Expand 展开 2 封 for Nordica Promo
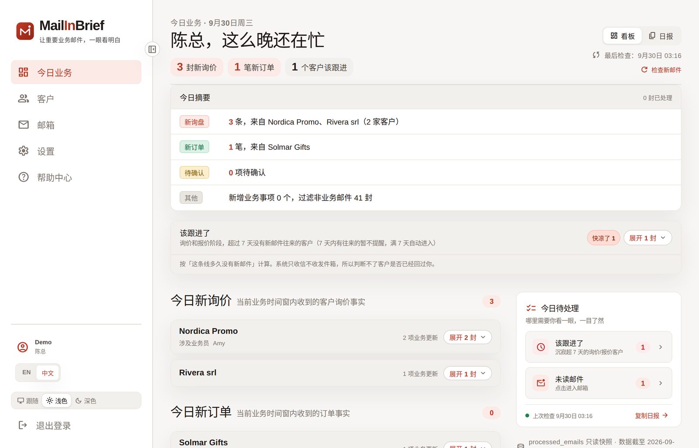699x448 pixels. [467, 337]
